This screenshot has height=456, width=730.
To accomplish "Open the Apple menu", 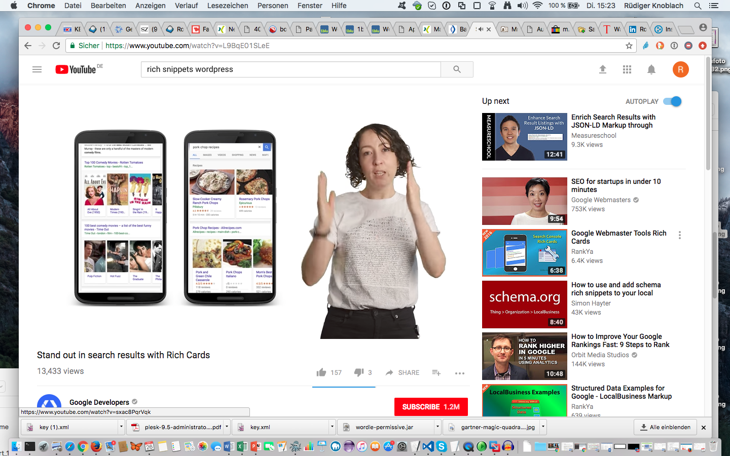I will (14, 6).
